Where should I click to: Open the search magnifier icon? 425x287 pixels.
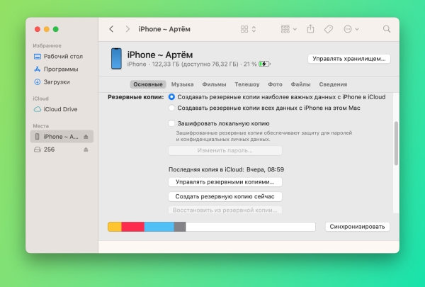coord(387,29)
